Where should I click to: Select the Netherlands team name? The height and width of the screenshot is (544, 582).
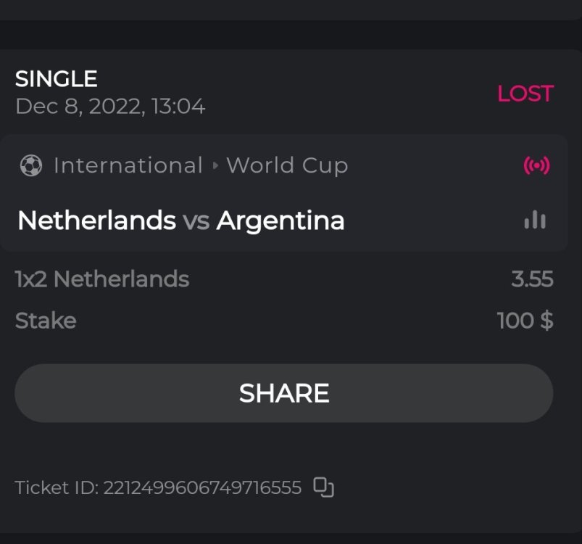click(x=96, y=221)
